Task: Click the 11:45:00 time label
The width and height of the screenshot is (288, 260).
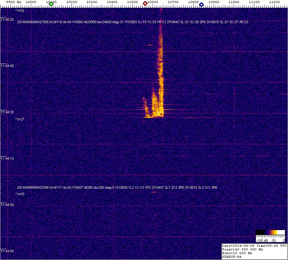Action: pos(7,19)
